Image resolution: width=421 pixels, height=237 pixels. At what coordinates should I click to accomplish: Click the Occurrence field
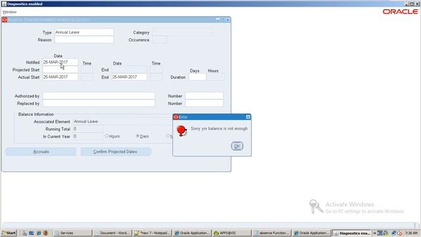tap(159, 39)
